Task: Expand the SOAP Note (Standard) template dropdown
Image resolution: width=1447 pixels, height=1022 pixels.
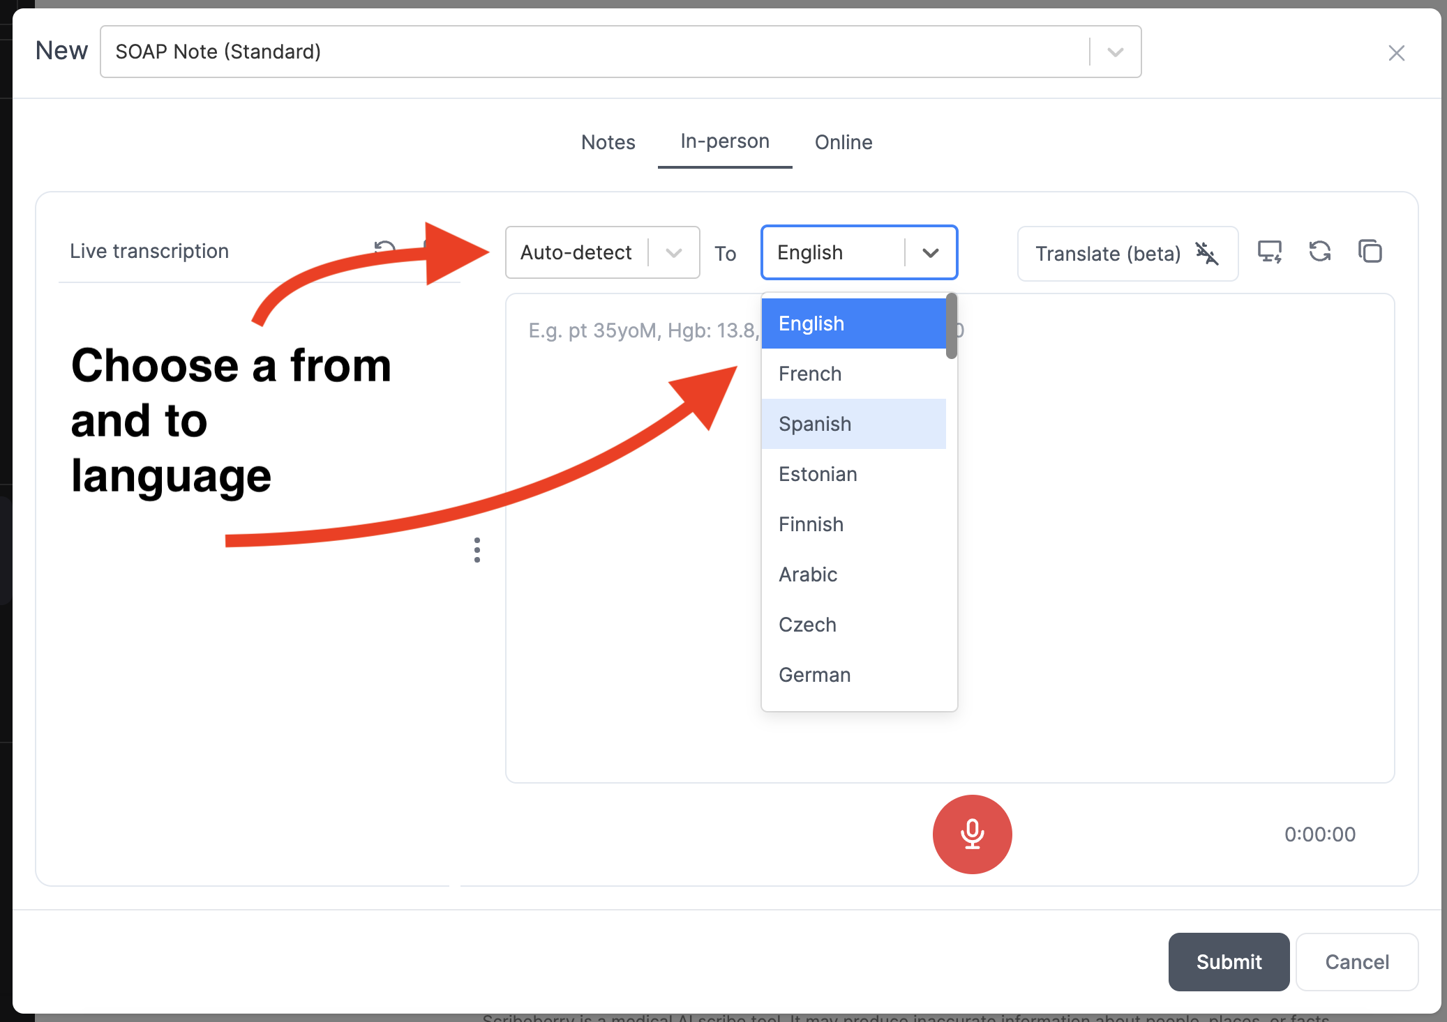Action: pos(1115,52)
